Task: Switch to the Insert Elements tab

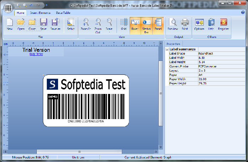Action: (x=40, y=13)
